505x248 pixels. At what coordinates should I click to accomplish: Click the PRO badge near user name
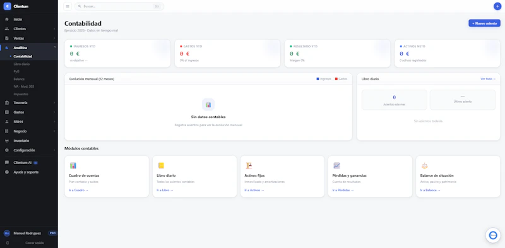point(52,233)
